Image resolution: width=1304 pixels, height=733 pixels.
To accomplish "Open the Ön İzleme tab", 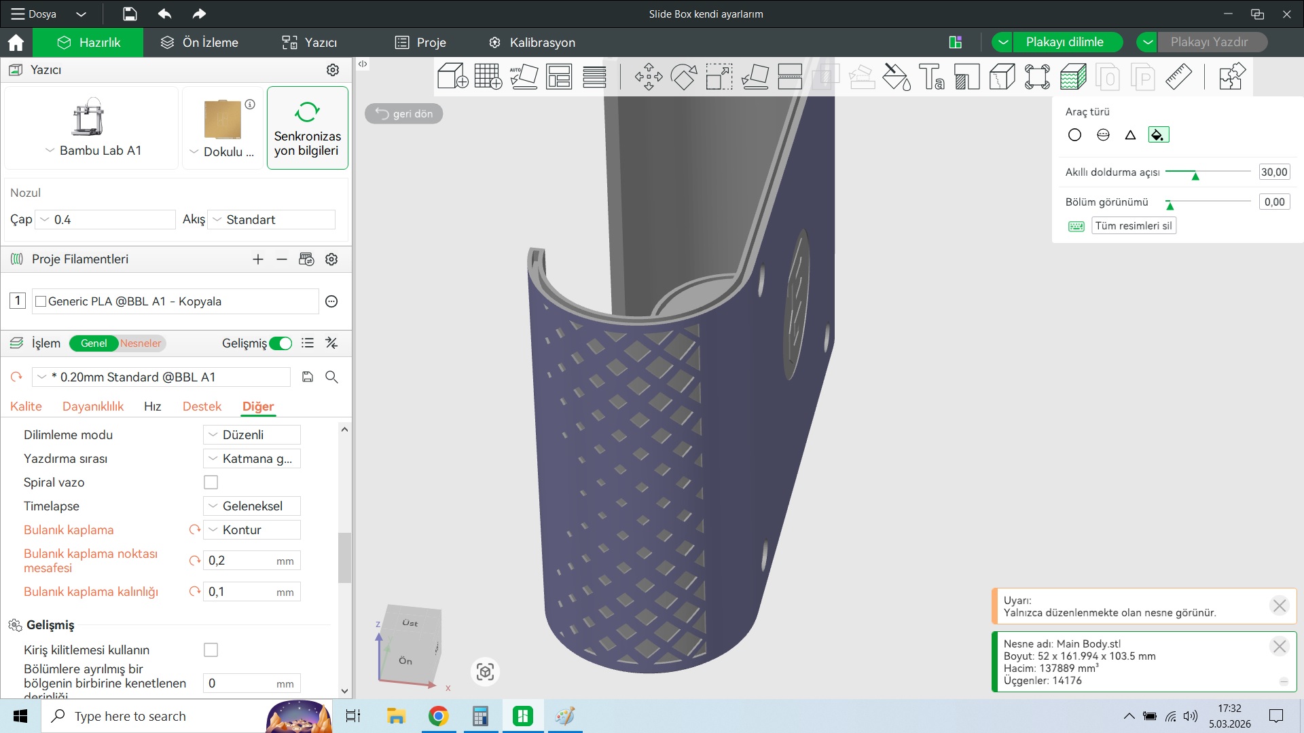I will click(x=200, y=43).
